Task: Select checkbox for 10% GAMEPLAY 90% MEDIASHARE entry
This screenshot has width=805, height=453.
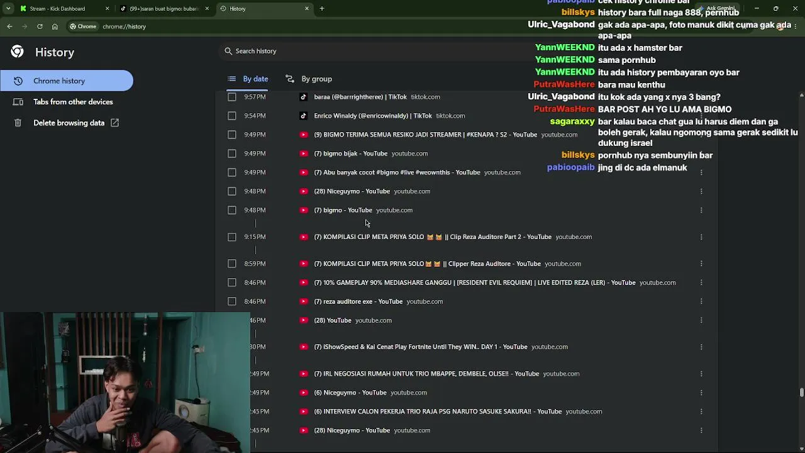Action: click(232, 282)
